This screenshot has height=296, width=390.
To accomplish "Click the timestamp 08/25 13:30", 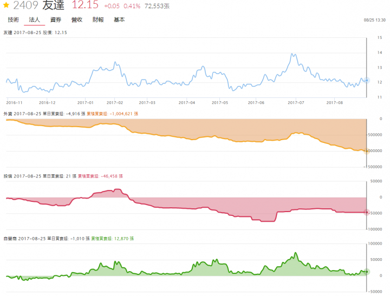I will click(375, 20).
